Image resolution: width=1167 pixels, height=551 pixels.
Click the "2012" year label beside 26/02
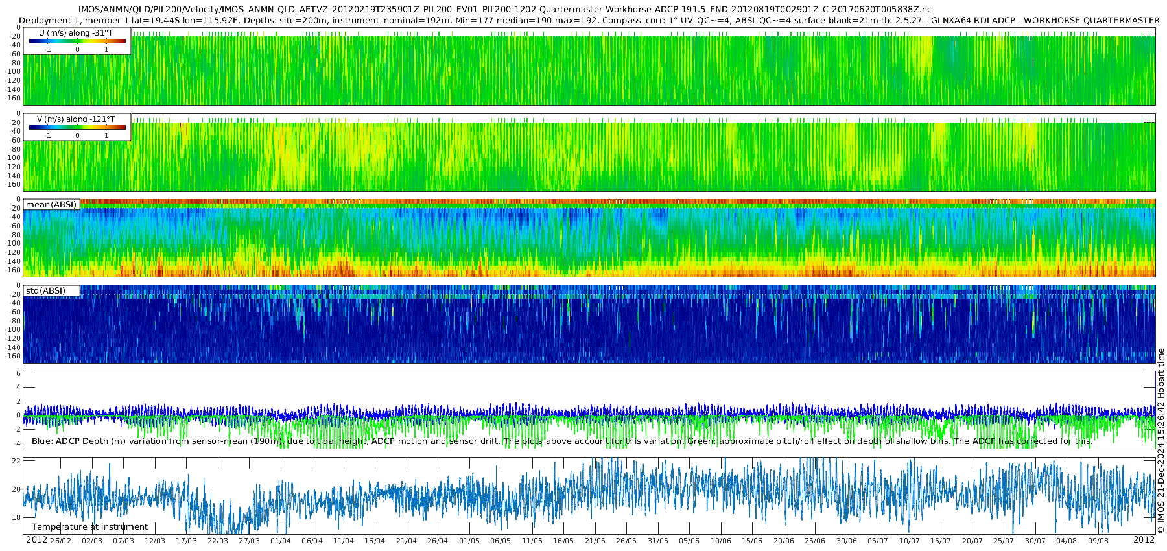tap(36, 541)
